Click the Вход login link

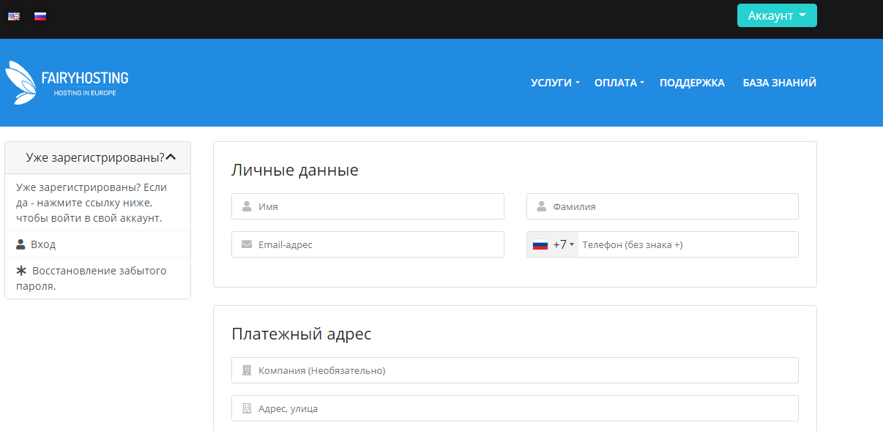[x=43, y=244]
